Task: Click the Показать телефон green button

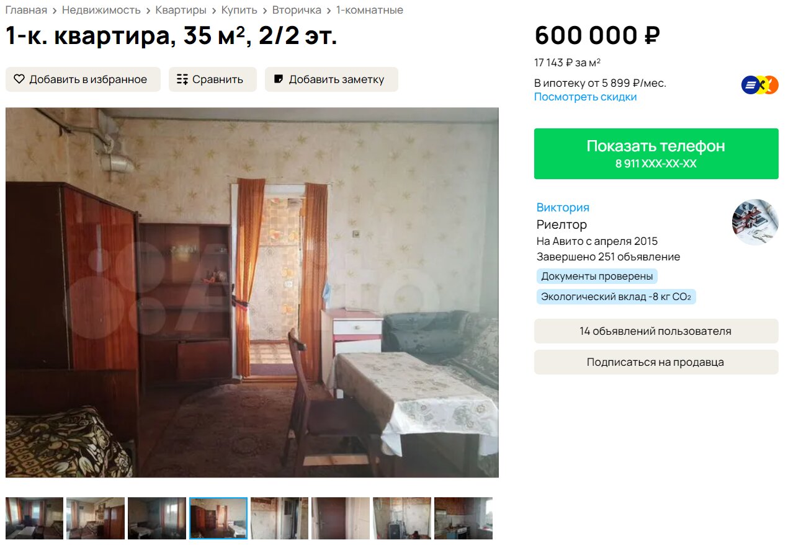Action: coord(656,154)
